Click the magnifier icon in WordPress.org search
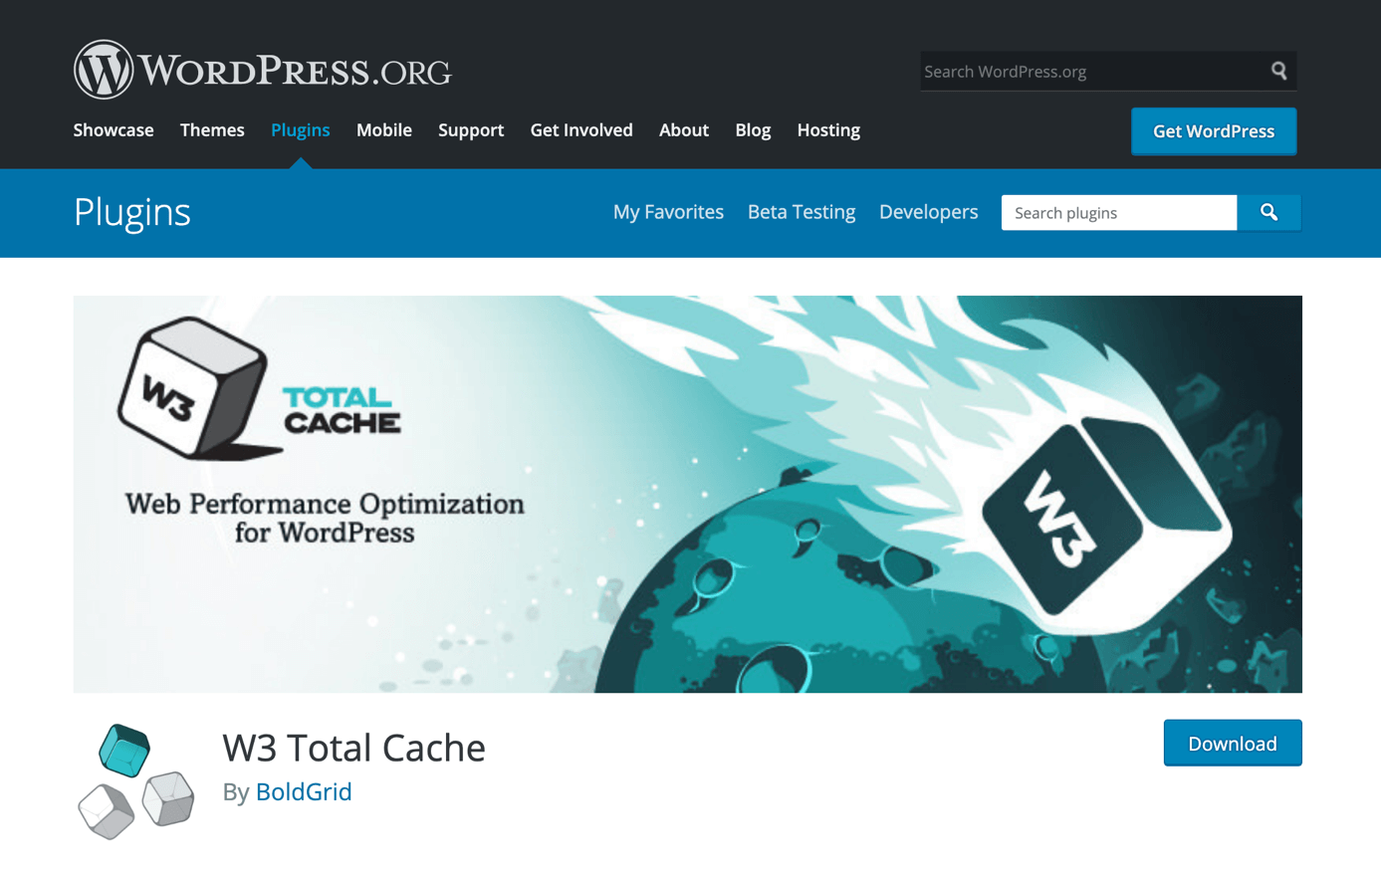This screenshot has width=1381, height=875. pos(1278,71)
